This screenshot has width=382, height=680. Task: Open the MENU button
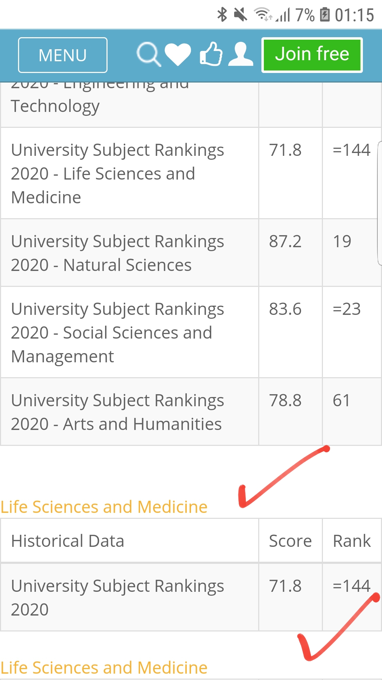pyautogui.click(x=63, y=55)
